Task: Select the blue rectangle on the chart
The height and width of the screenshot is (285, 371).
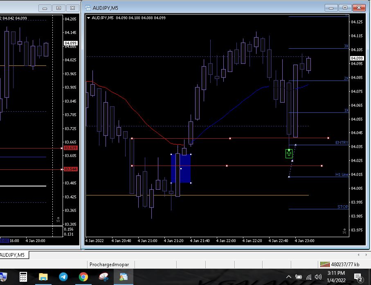Action: point(181,168)
